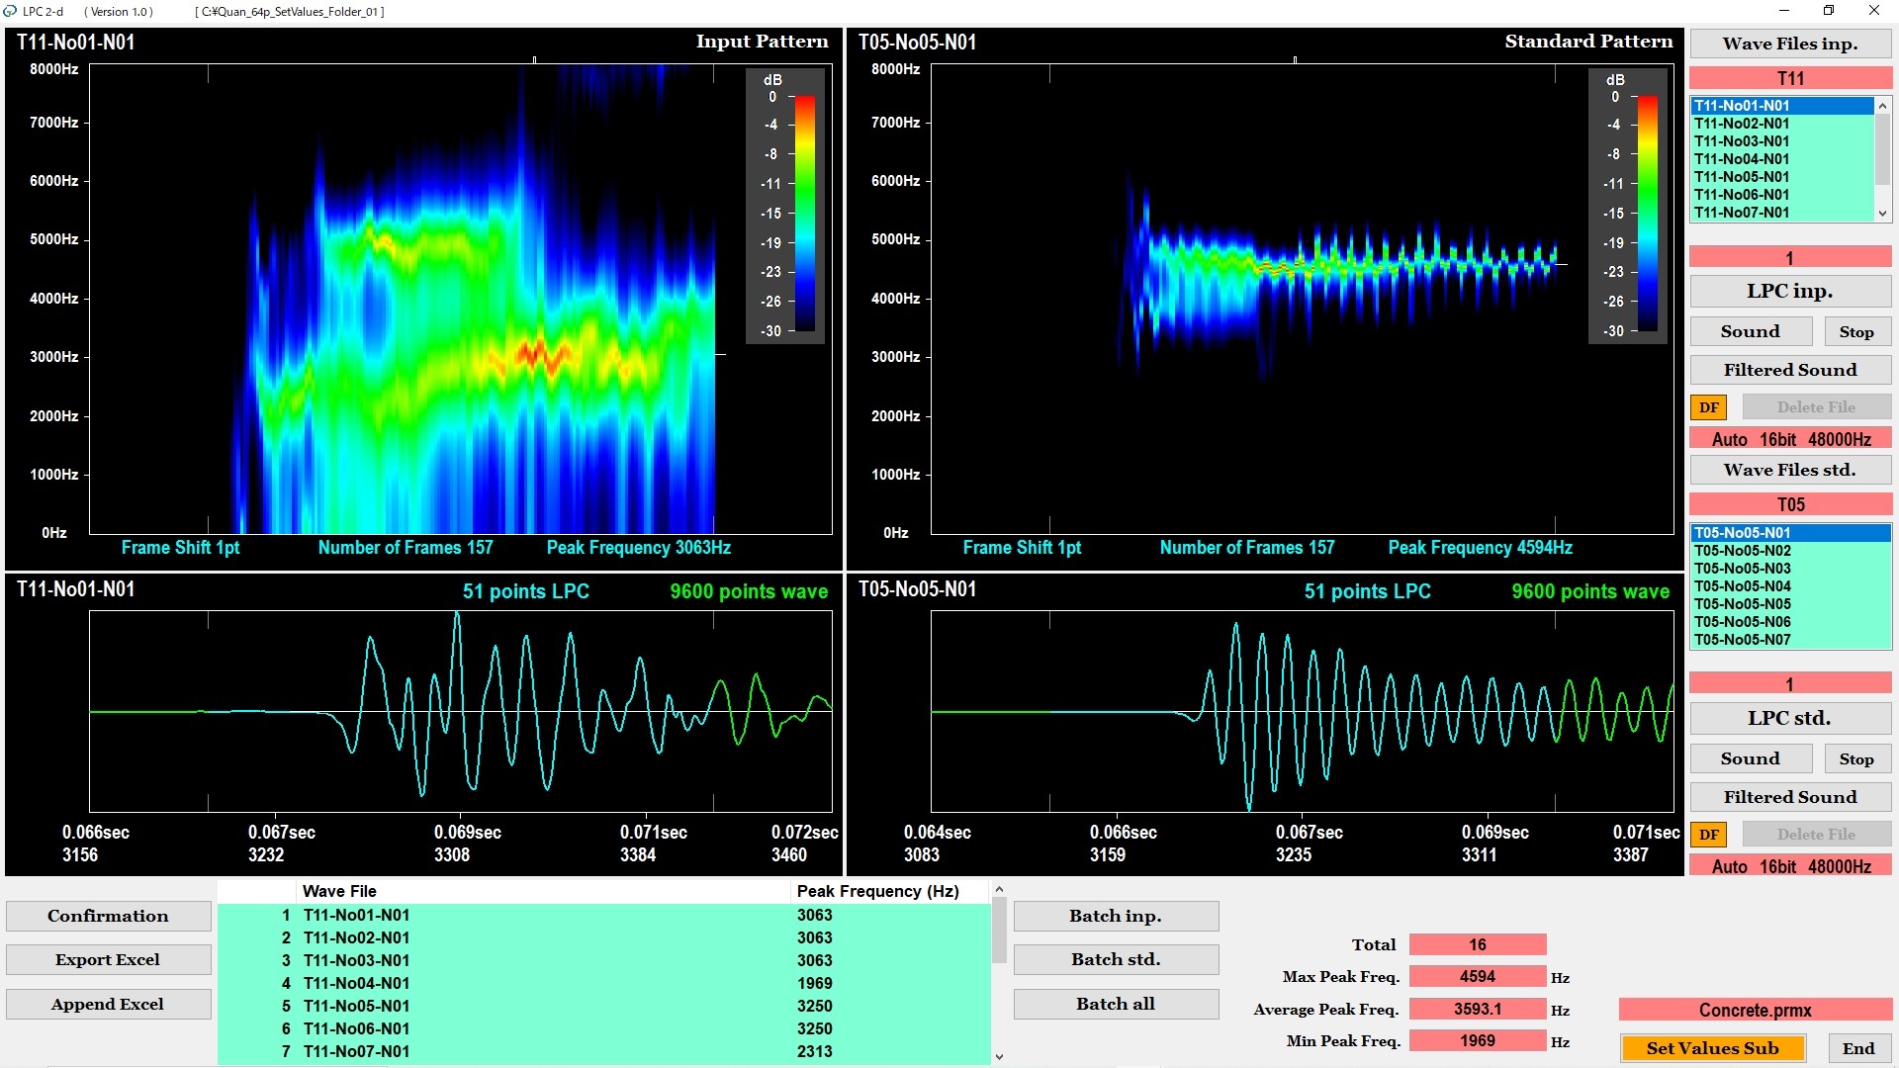Open Wave Files inp. selector
This screenshot has height=1068, width=1899.
pyautogui.click(x=1789, y=44)
